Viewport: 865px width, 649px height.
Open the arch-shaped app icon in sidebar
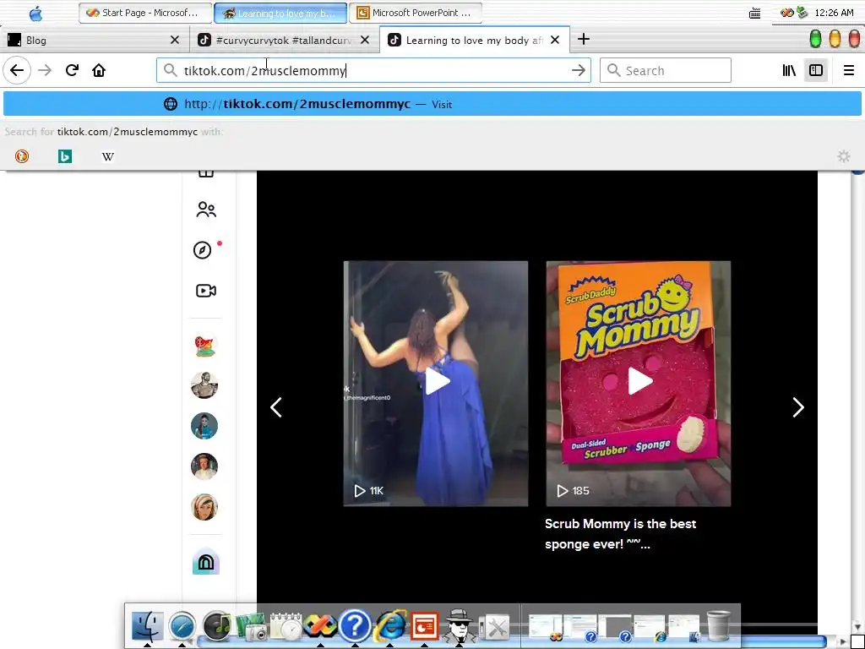click(x=206, y=562)
